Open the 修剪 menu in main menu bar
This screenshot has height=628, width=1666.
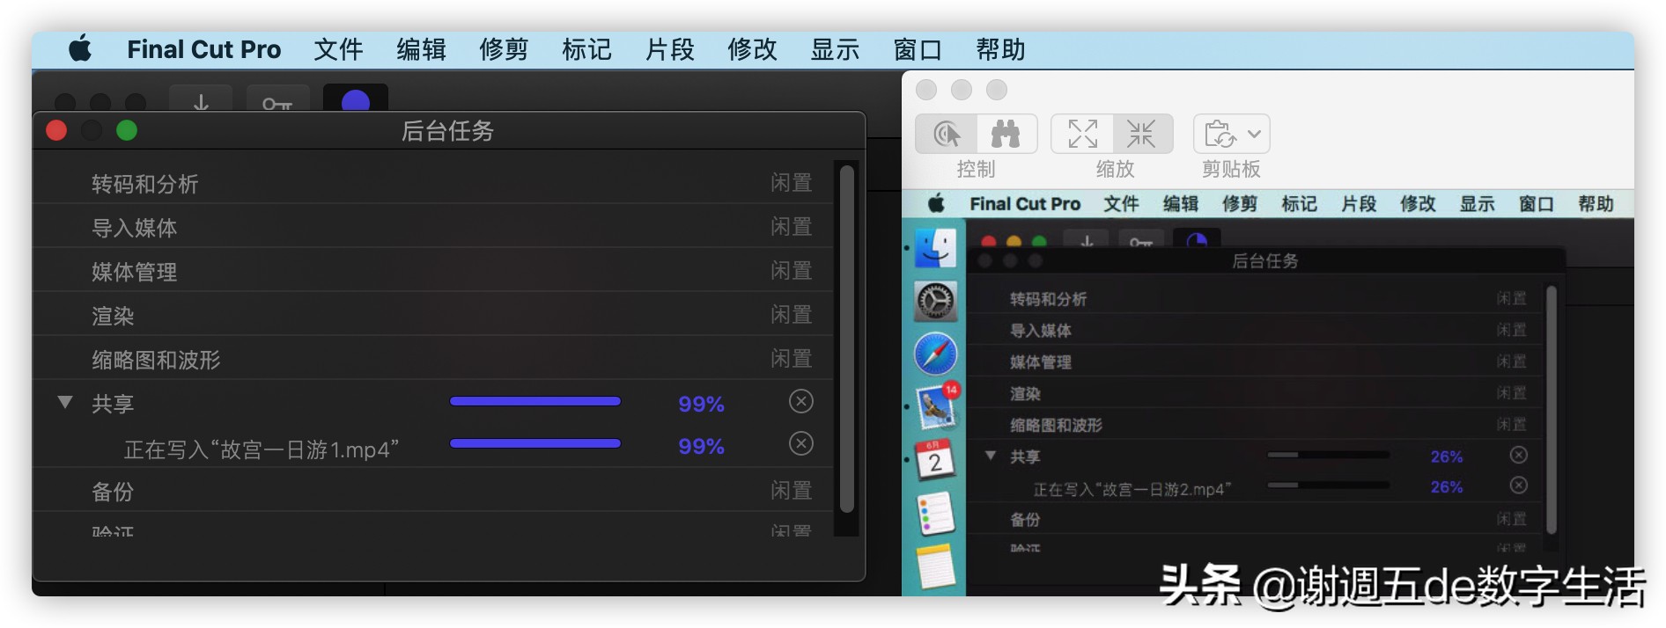pyautogui.click(x=504, y=49)
